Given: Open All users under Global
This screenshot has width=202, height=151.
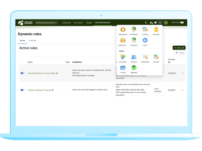Looking at the screenshot, I should [134, 57].
